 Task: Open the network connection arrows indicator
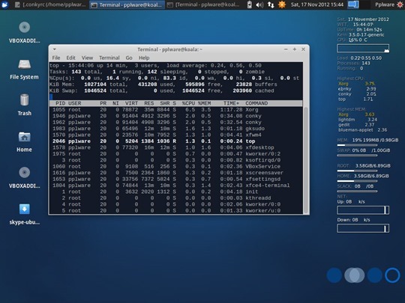[271, 4]
